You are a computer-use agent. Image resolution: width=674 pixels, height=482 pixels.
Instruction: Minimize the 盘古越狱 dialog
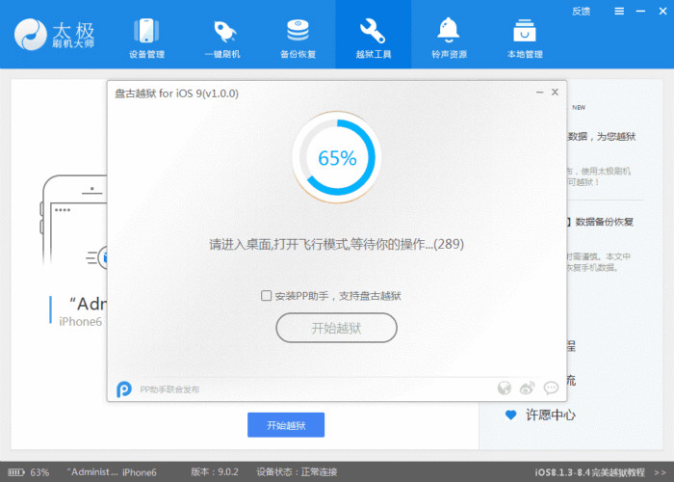point(540,93)
